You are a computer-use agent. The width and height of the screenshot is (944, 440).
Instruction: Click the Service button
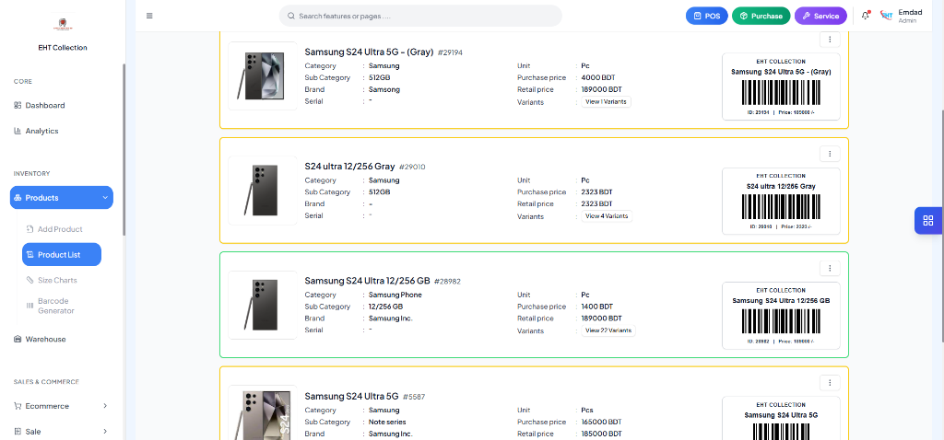pyautogui.click(x=820, y=17)
